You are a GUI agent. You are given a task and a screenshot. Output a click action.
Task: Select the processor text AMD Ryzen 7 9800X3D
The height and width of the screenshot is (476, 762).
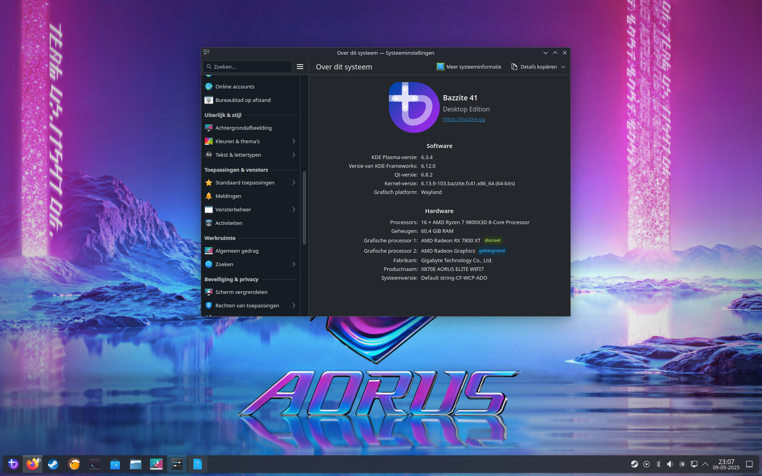click(x=475, y=222)
